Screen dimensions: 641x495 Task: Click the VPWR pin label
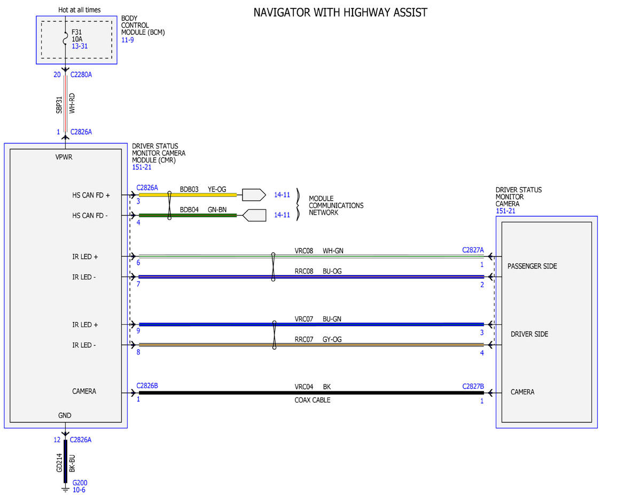click(x=64, y=157)
